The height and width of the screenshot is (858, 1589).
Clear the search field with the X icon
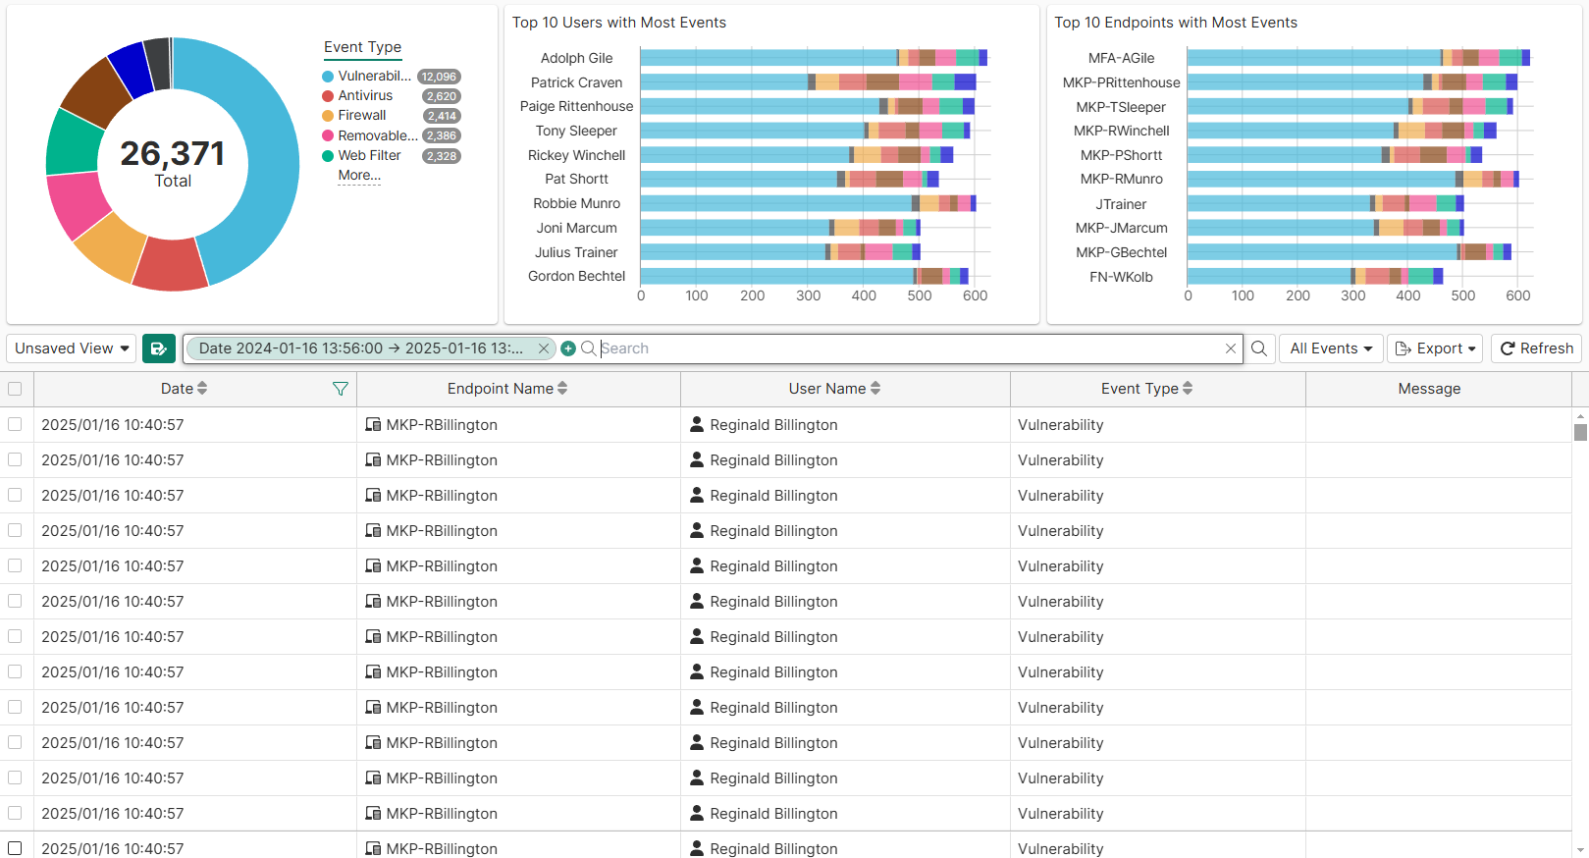pyautogui.click(x=1231, y=349)
